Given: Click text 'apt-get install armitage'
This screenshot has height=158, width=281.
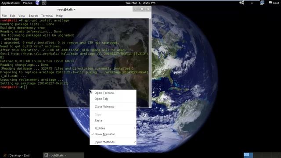Looking at the screenshot, I should point(47,21).
